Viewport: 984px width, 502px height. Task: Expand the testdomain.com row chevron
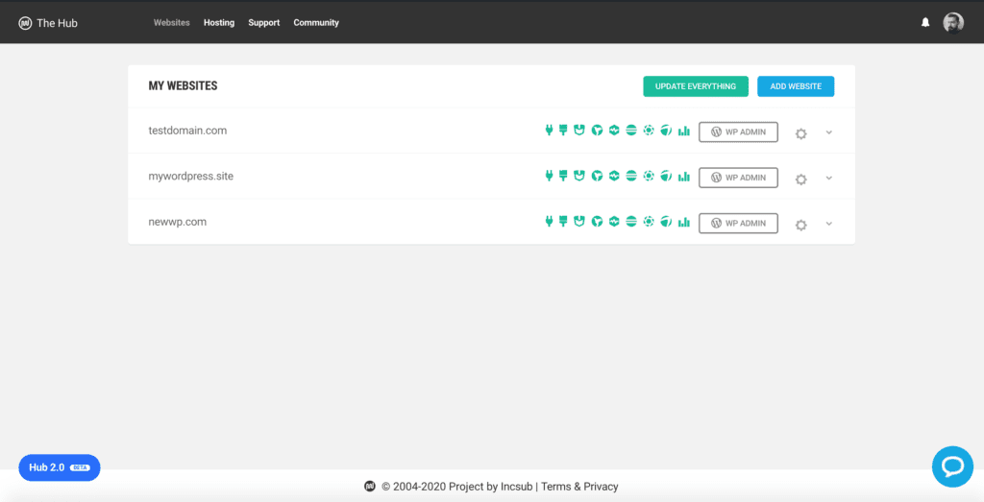pos(829,132)
